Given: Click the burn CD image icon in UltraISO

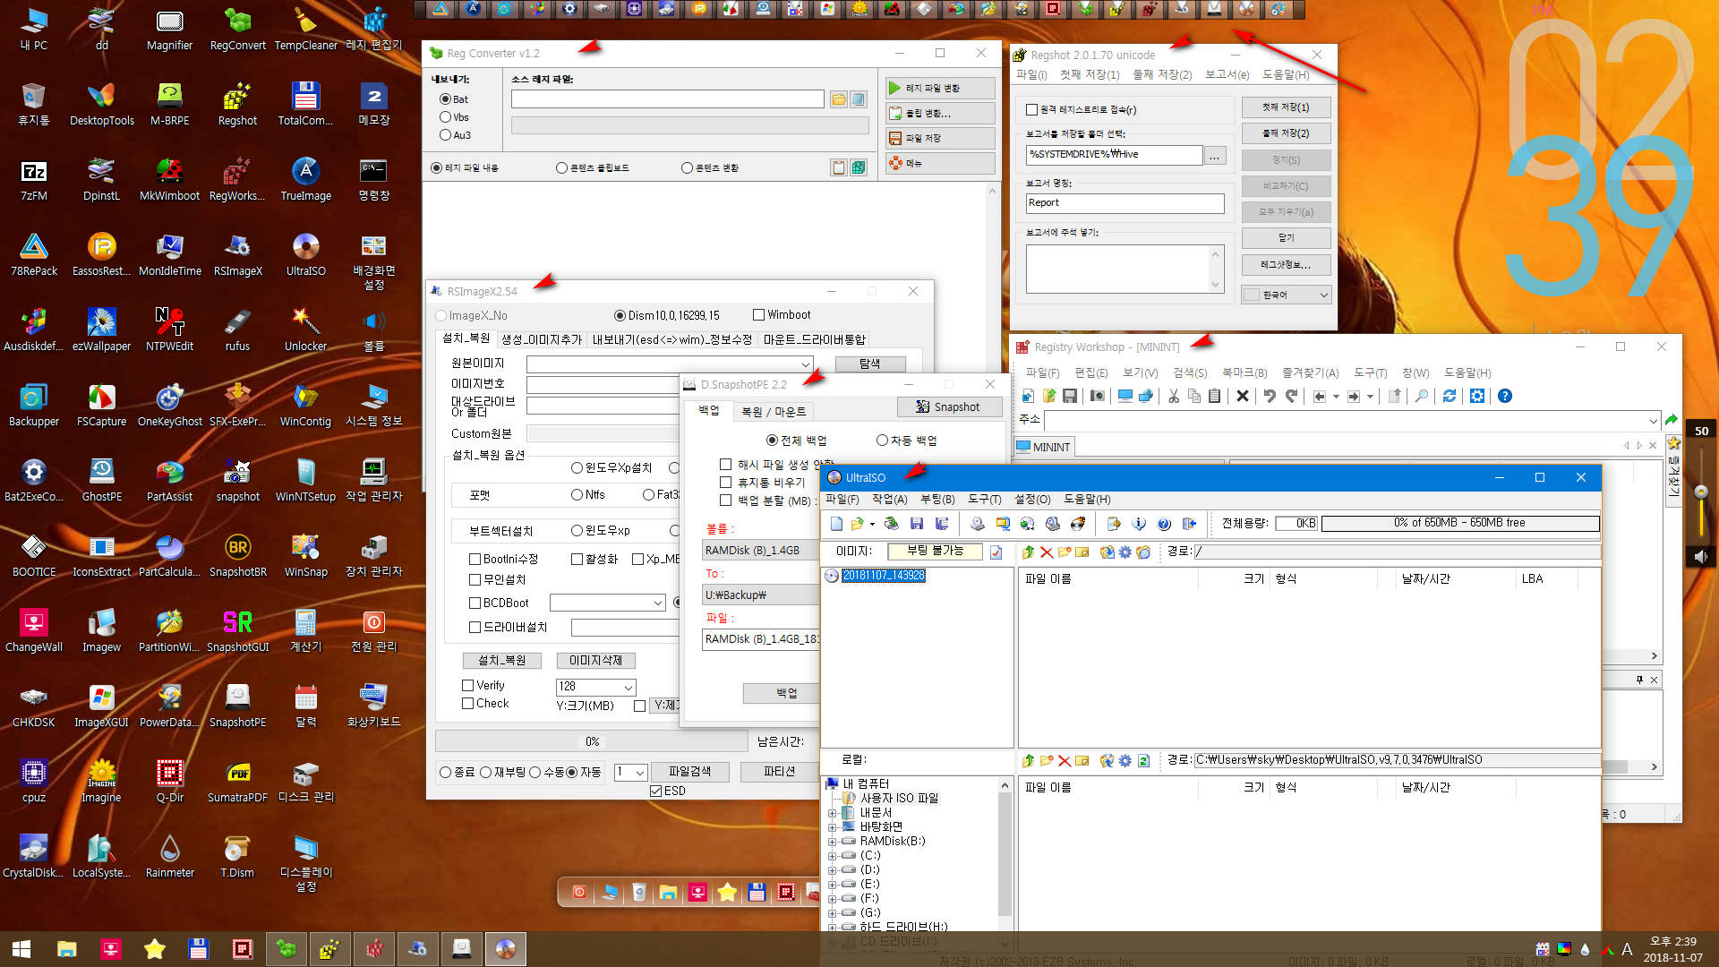Looking at the screenshot, I should click(1078, 524).
